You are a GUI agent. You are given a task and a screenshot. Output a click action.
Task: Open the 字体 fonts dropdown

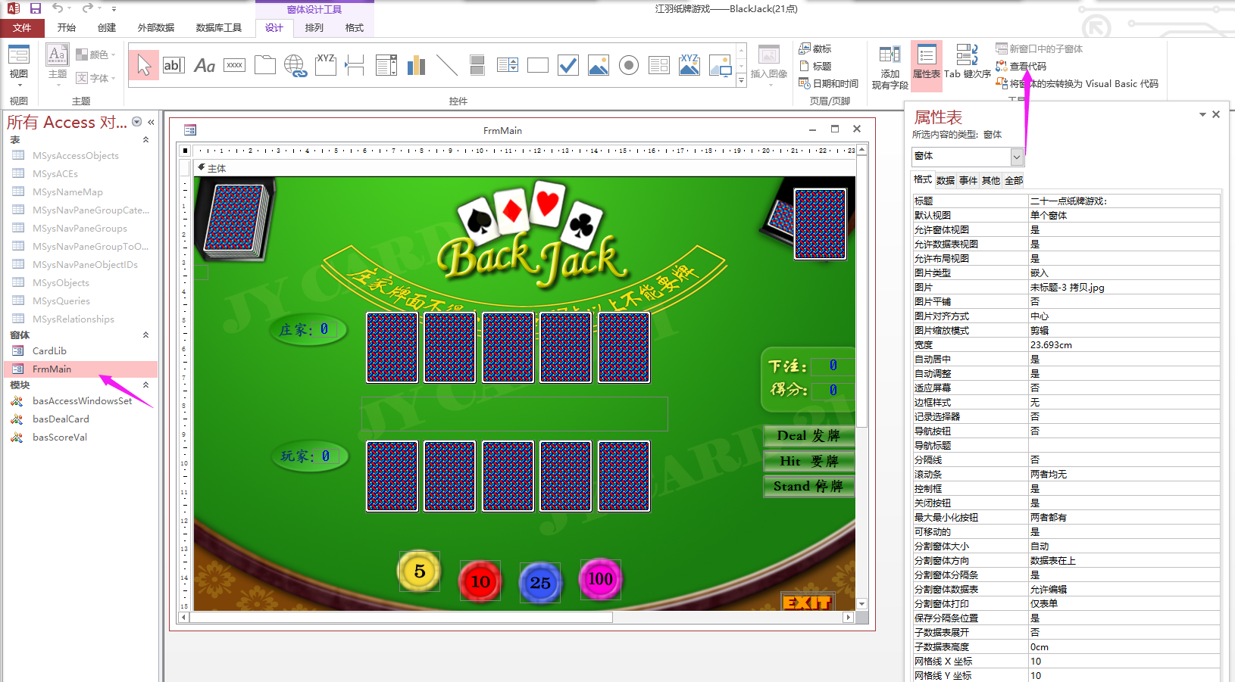[95, 78]
